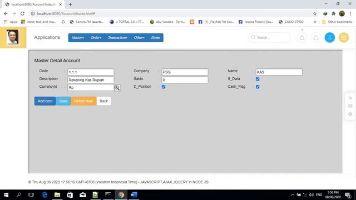356x200 pixels.
Task: Toggle the Cash_Flag checkbox
Action: 258,87
